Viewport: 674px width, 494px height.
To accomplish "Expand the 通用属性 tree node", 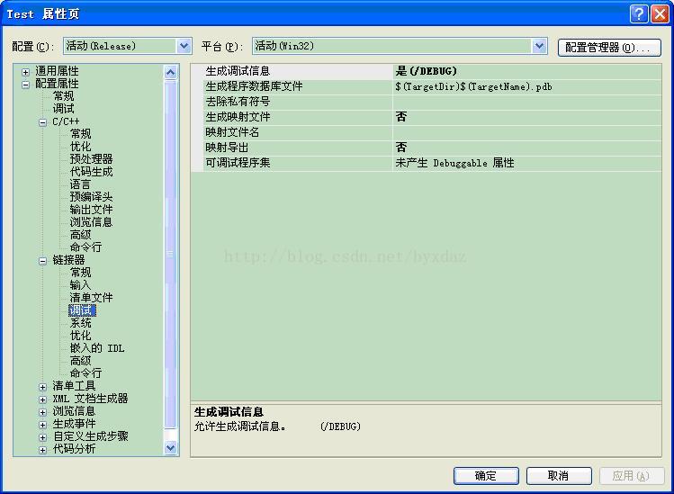I will [25, 72].
